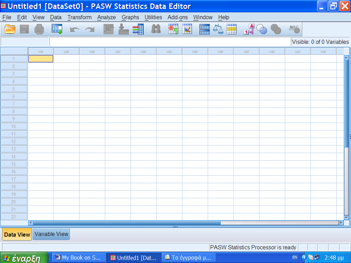The width and height of the screenshot is (351, 263).
Task: Select the row 14 header
Action: (14, 156)
